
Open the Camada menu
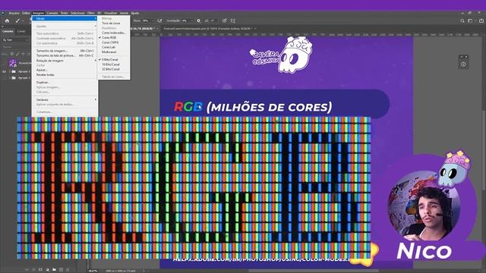pyautogui.click(x=52, y=13)
